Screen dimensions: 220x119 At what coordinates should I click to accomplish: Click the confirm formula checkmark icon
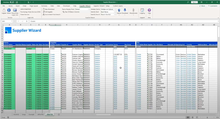click(22, 21)
